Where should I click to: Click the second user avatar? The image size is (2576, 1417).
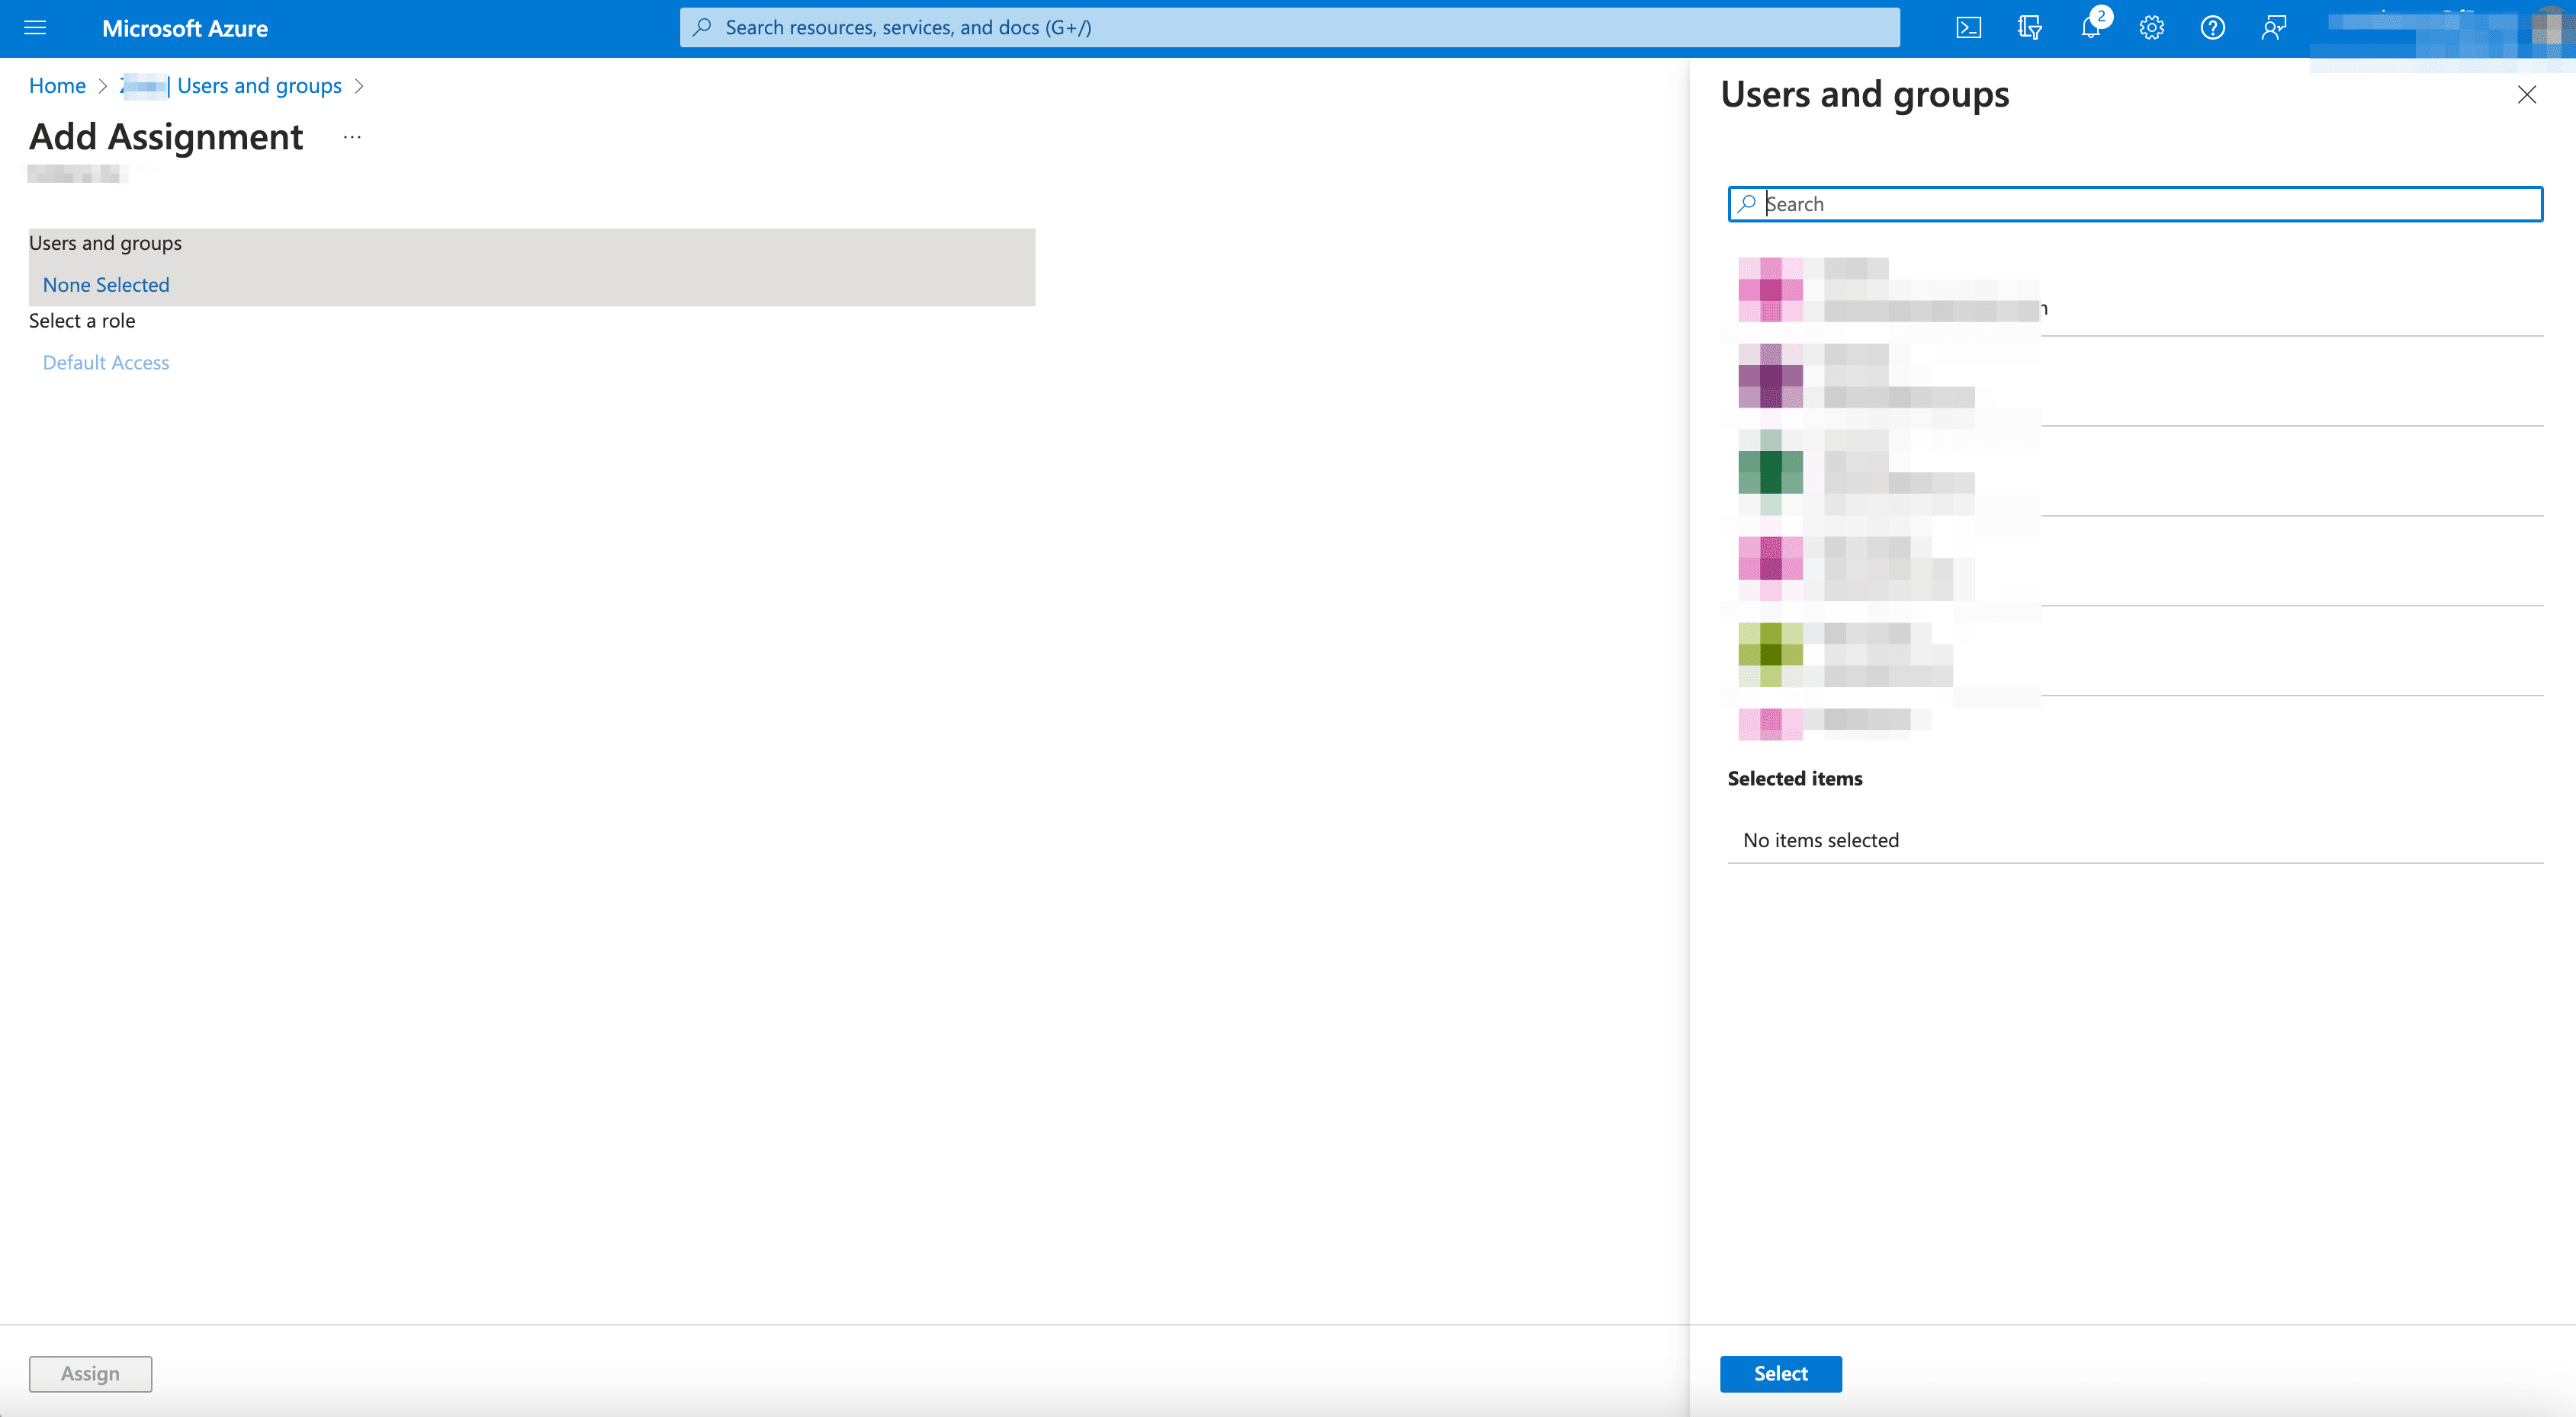(x=1768, y=377)
